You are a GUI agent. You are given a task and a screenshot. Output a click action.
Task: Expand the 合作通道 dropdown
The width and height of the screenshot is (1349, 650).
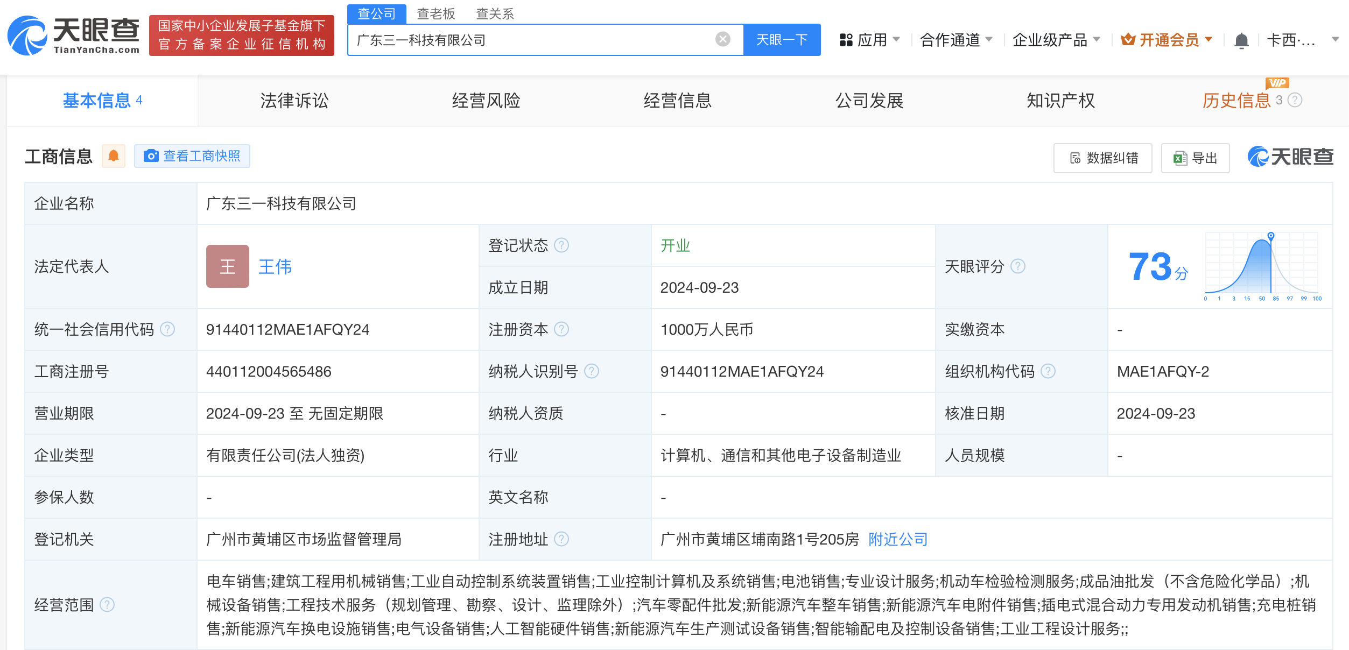(x=956, y=40)
